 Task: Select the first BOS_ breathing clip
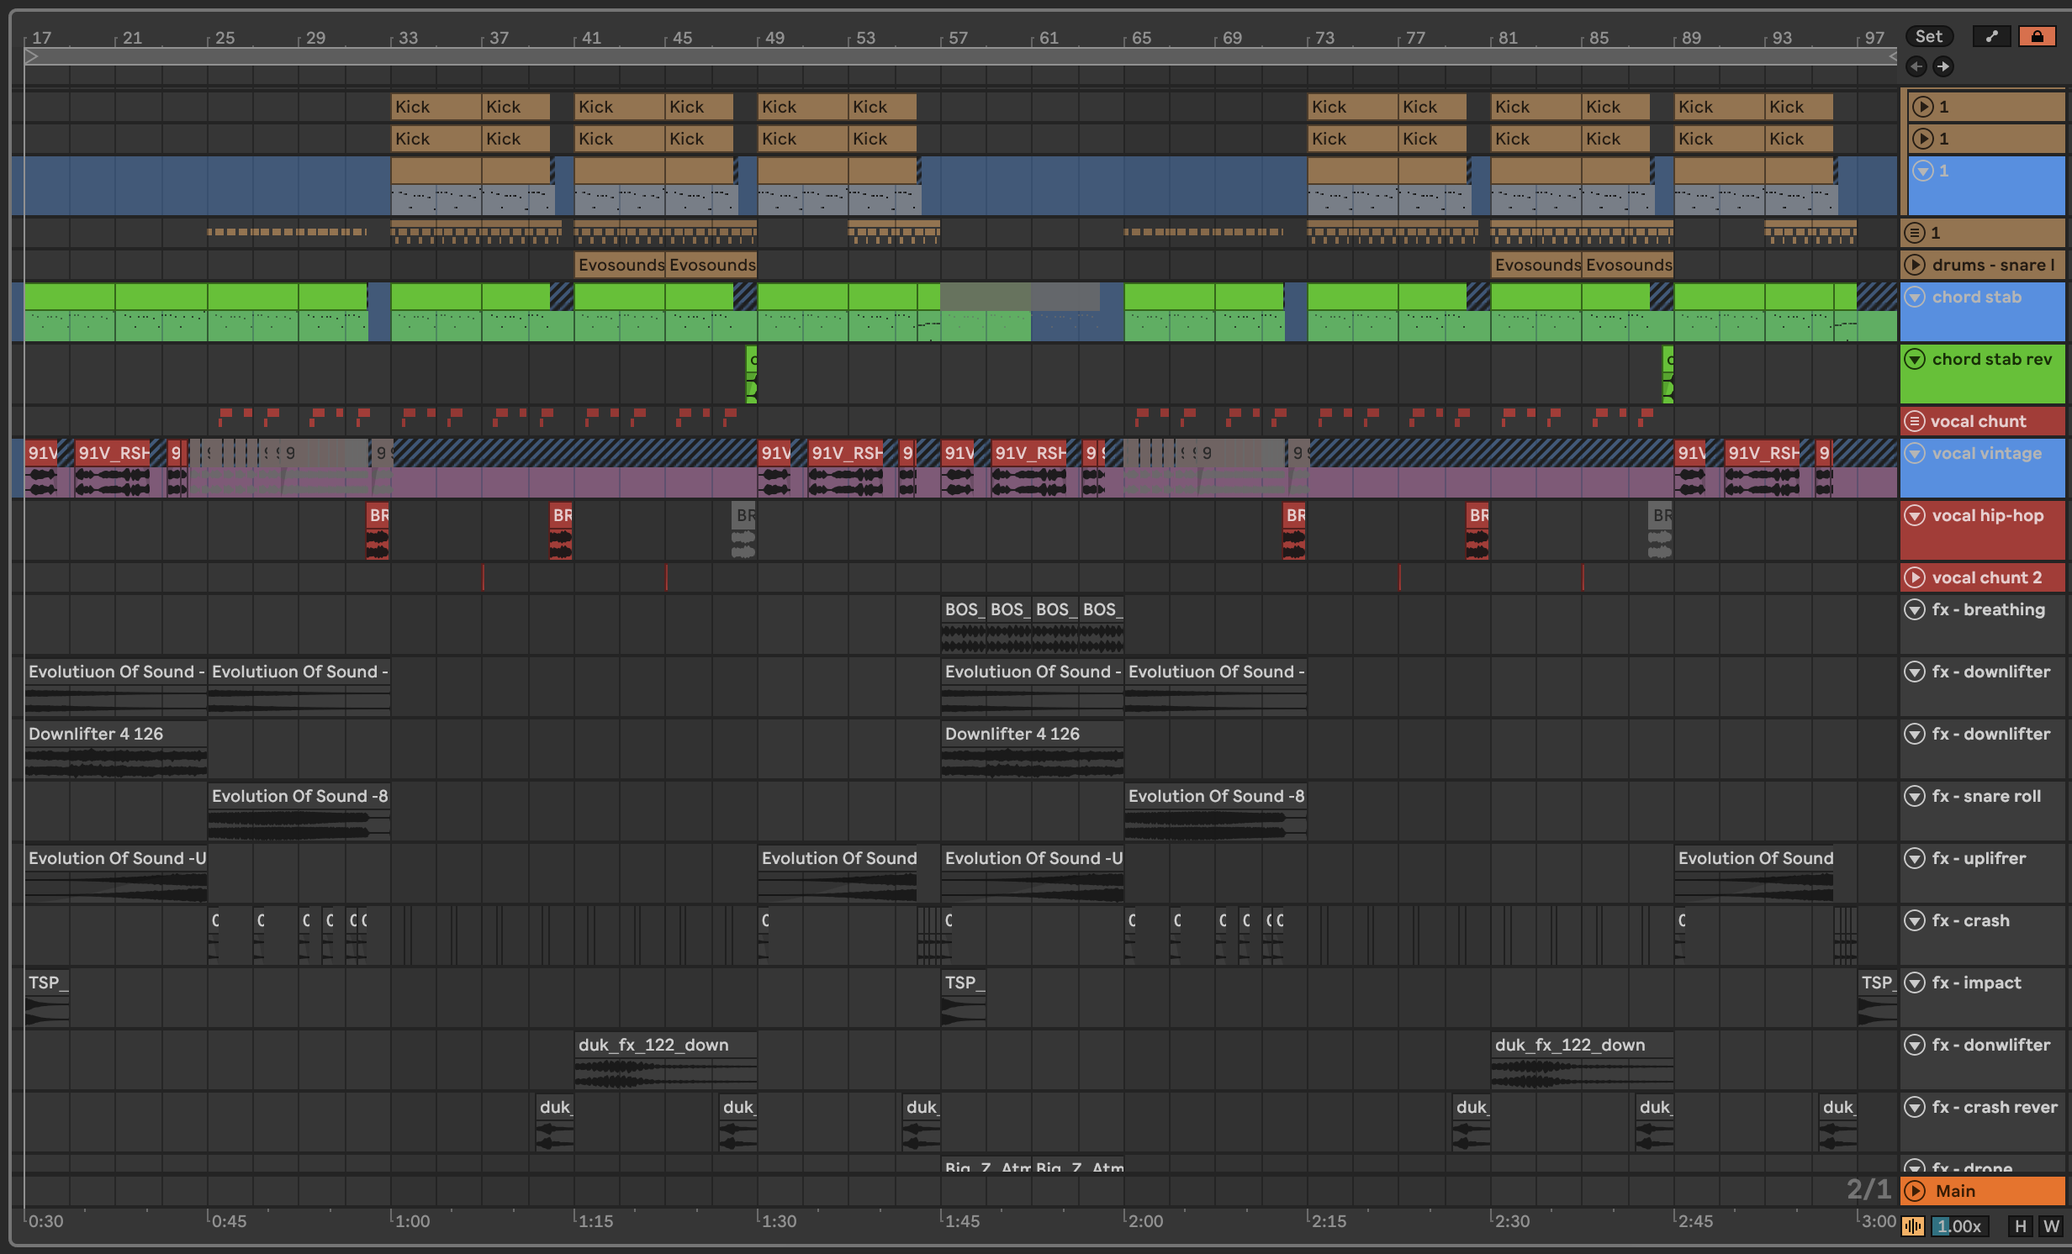964,624
